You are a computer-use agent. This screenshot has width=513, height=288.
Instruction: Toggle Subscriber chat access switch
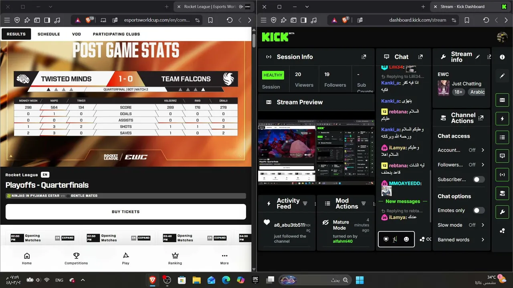[479, 180]
